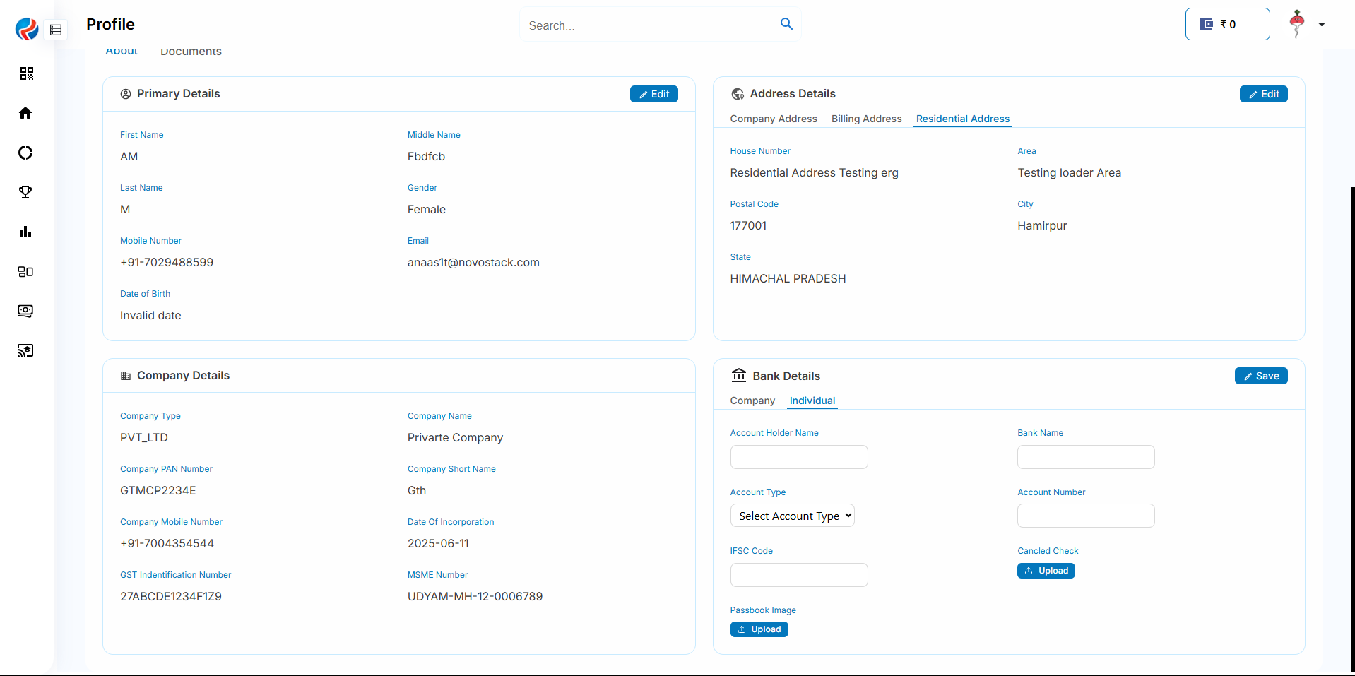Click the wallet balance ₹ 0 button

coord(1227,25)
